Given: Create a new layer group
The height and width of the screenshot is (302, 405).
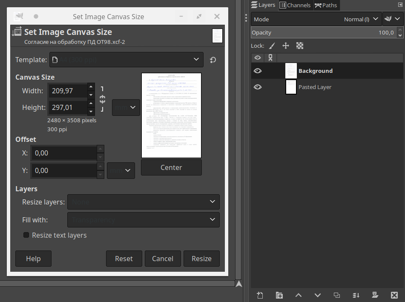Looking at the screenshot, I should (279, 295).
